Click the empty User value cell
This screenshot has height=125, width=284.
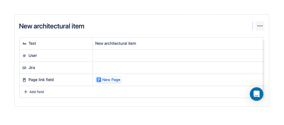click(178, 56)
